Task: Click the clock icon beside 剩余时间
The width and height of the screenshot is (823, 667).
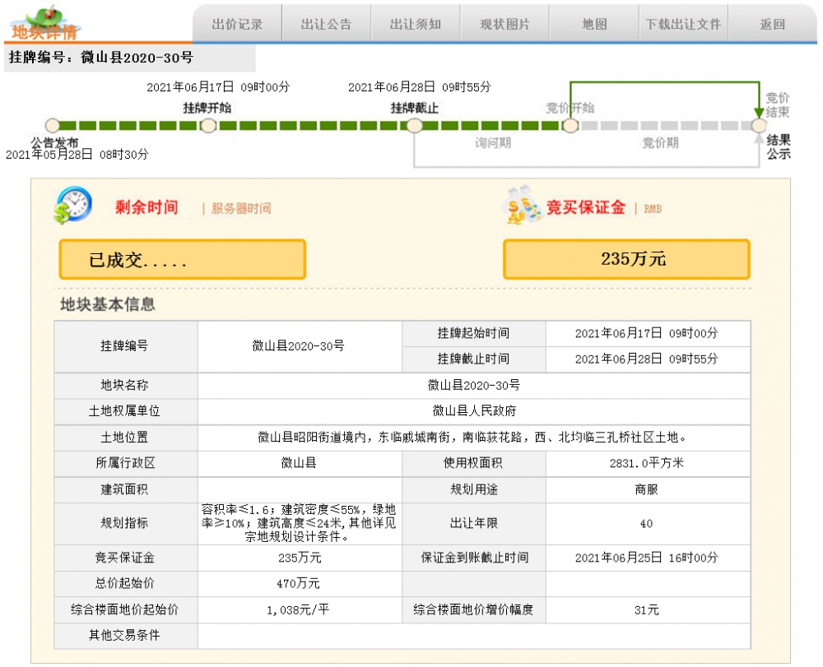Action: click(x=73, y=205)
